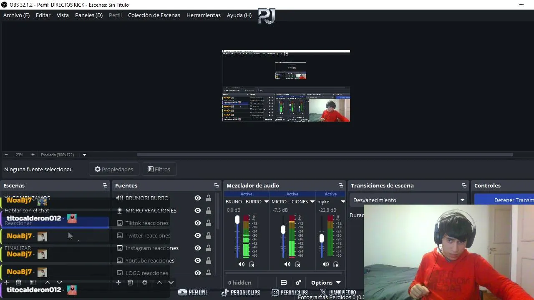Open advanced audio properties gears icon
The width and height of the screenshot is (534, 300).
click(x=298, y=282)
